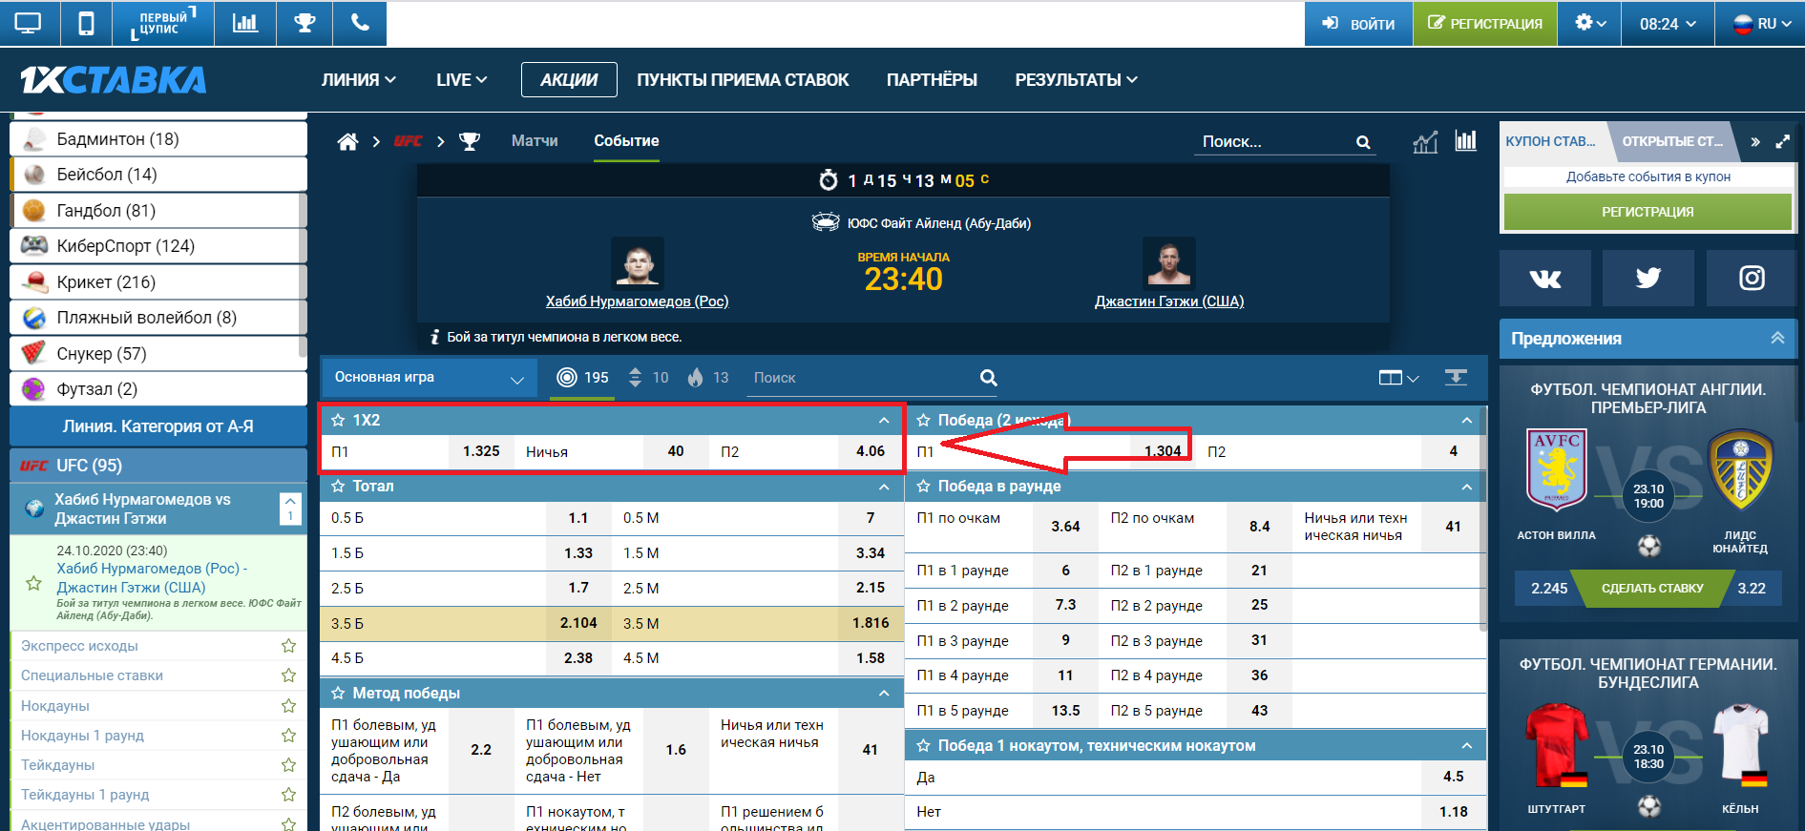Open the Instagram social icon
1805x831 pixels.
coord(1751,278)
